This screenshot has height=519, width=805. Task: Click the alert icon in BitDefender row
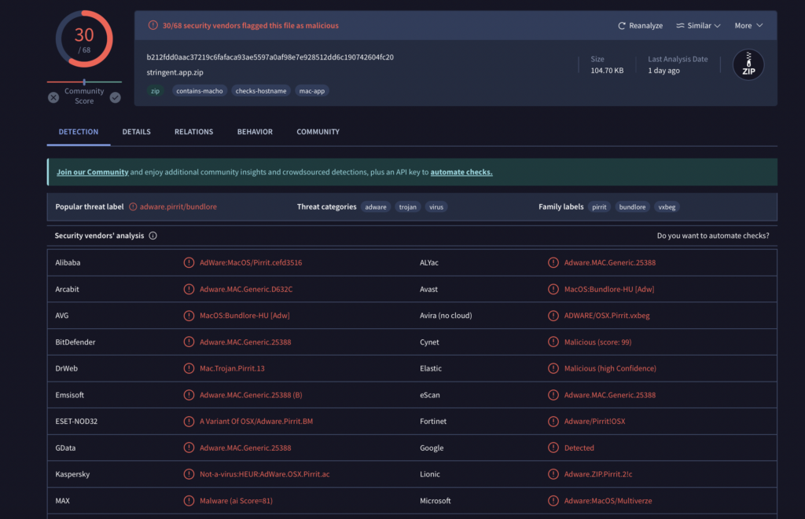coord(189,342)
